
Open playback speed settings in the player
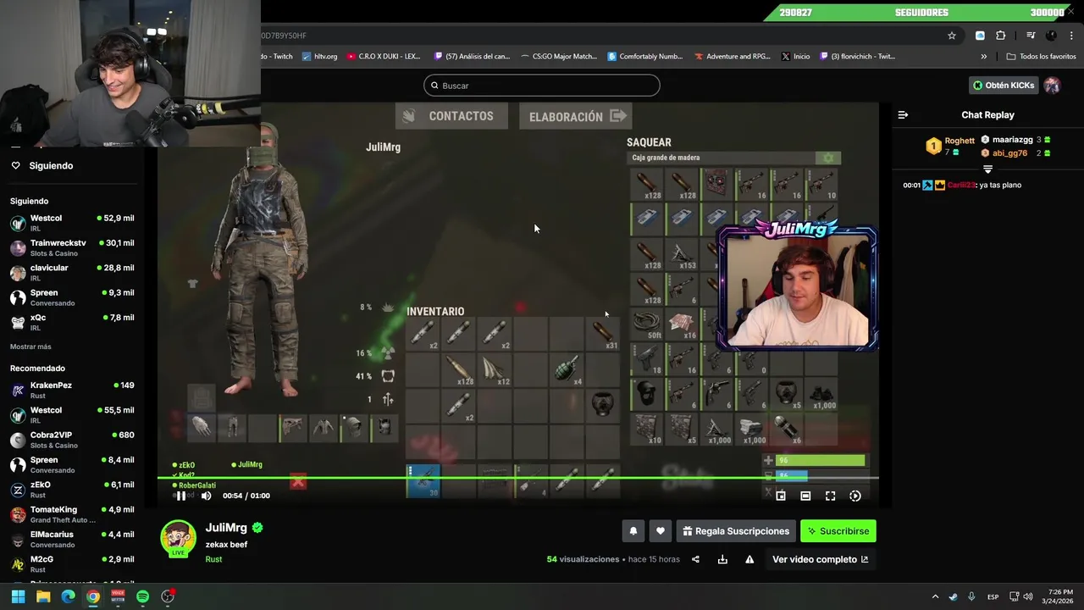point(854,496)
